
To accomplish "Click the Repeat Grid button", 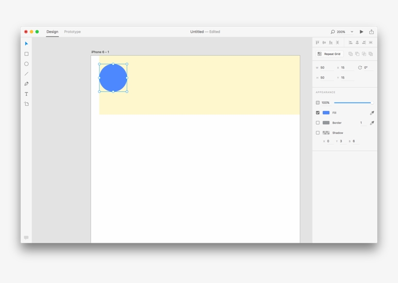I will point(330,53).
